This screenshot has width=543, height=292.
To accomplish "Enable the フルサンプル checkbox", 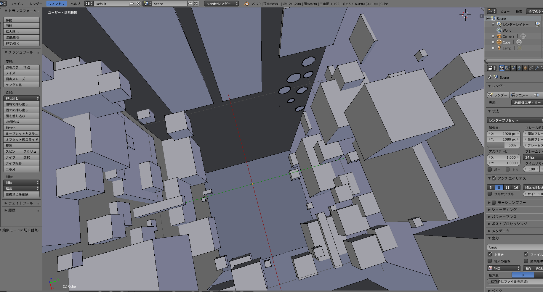I will 490,194.
